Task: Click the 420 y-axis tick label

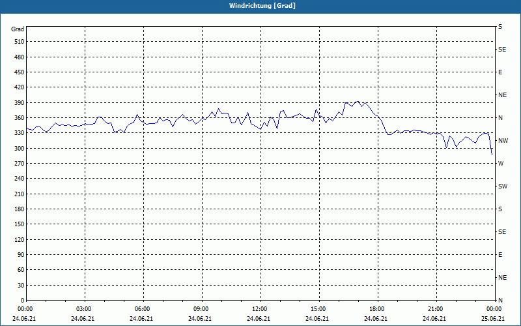Action: [20, 87]
